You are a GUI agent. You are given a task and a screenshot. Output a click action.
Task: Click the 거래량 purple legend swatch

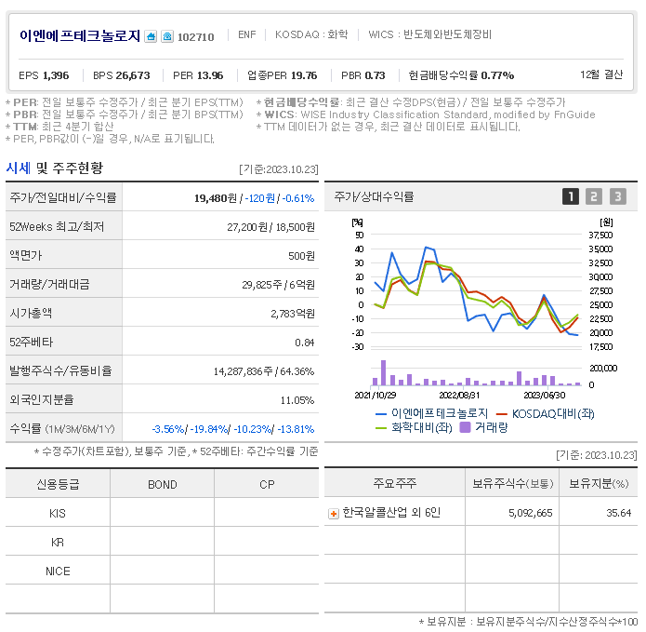point(465,427)
